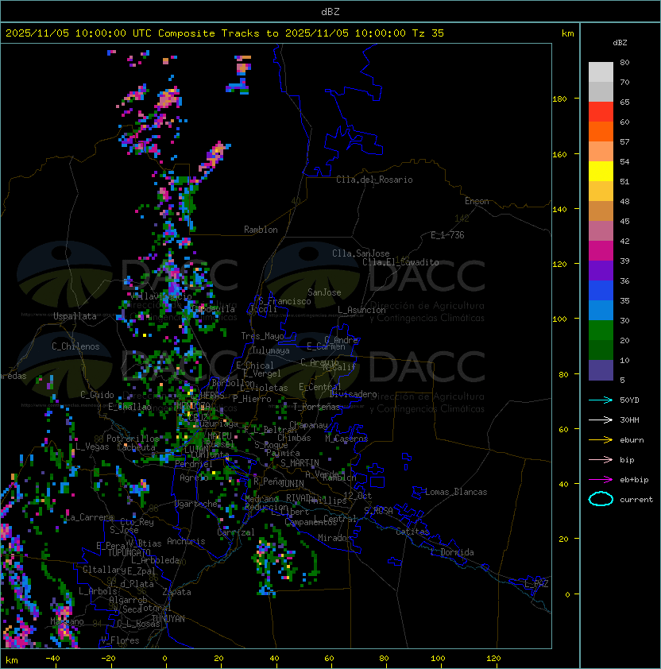Click the 'Anchoris' map label

pyautogui.click(x=186, y=541)
